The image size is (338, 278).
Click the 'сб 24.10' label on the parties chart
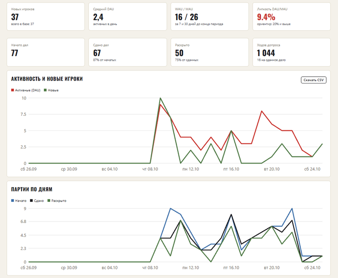coord(312,268)
